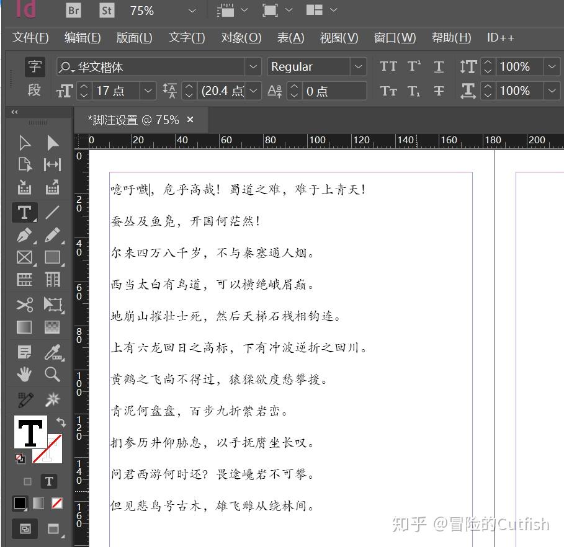Screen dimensions: 564x547
Task: Switch to paragraph controls with 段 button
Action: coord(34,91)
